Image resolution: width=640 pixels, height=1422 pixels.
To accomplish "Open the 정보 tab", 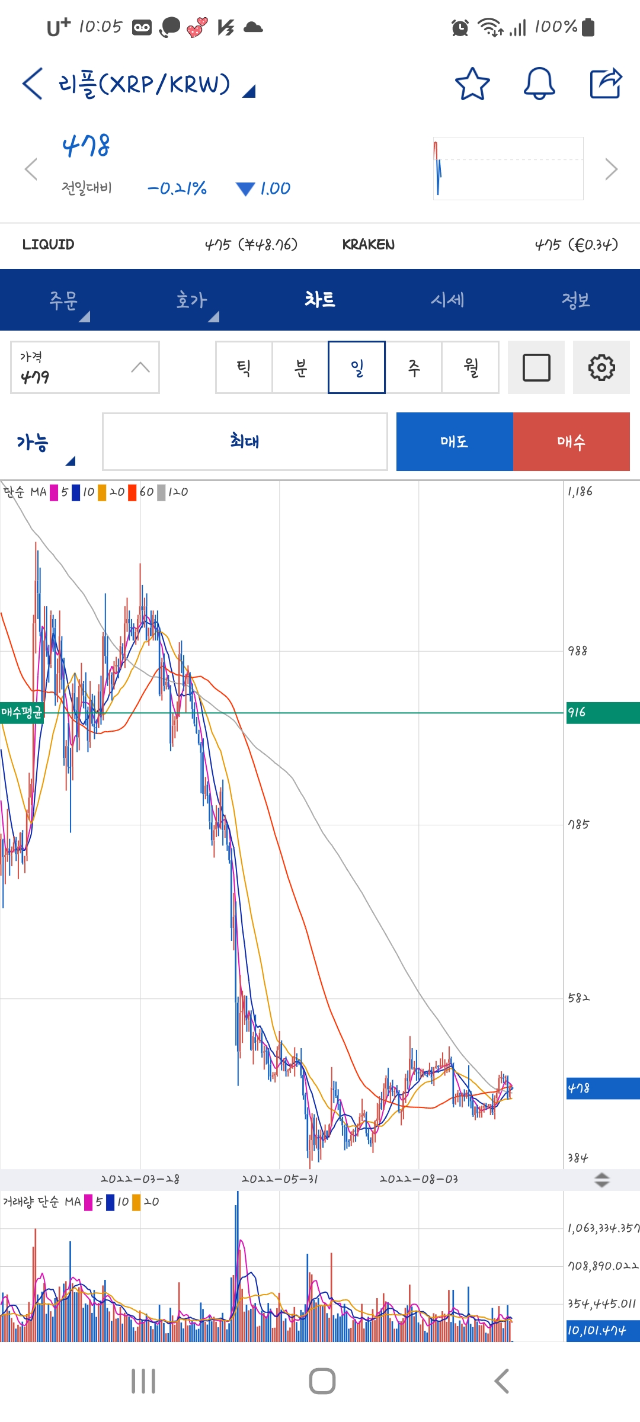I will [x=576, y=300].
